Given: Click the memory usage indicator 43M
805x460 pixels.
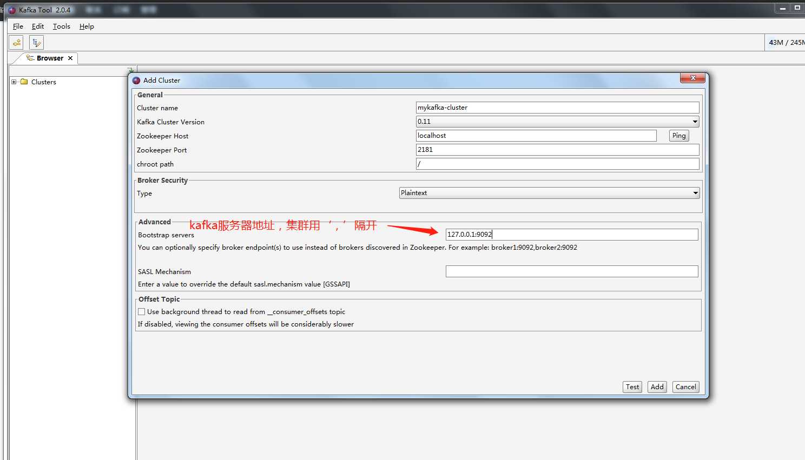Looking at the screenshot, I should tap(786, 43).
